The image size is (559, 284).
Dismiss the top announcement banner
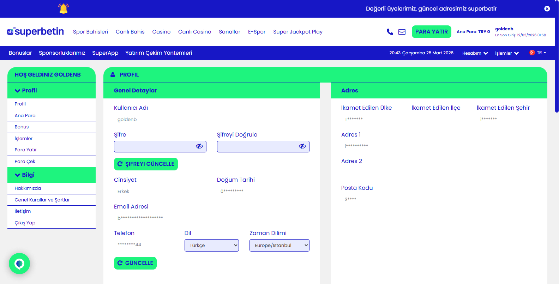click(x=547, y=8)
